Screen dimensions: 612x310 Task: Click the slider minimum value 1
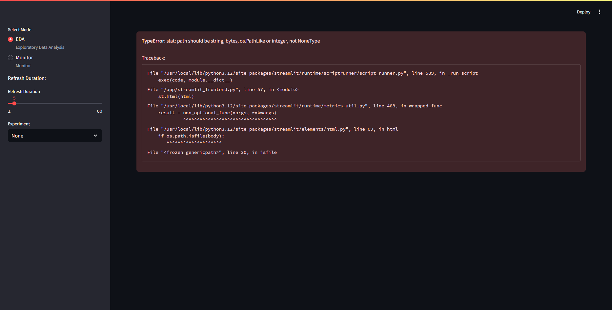pos(9,111)
